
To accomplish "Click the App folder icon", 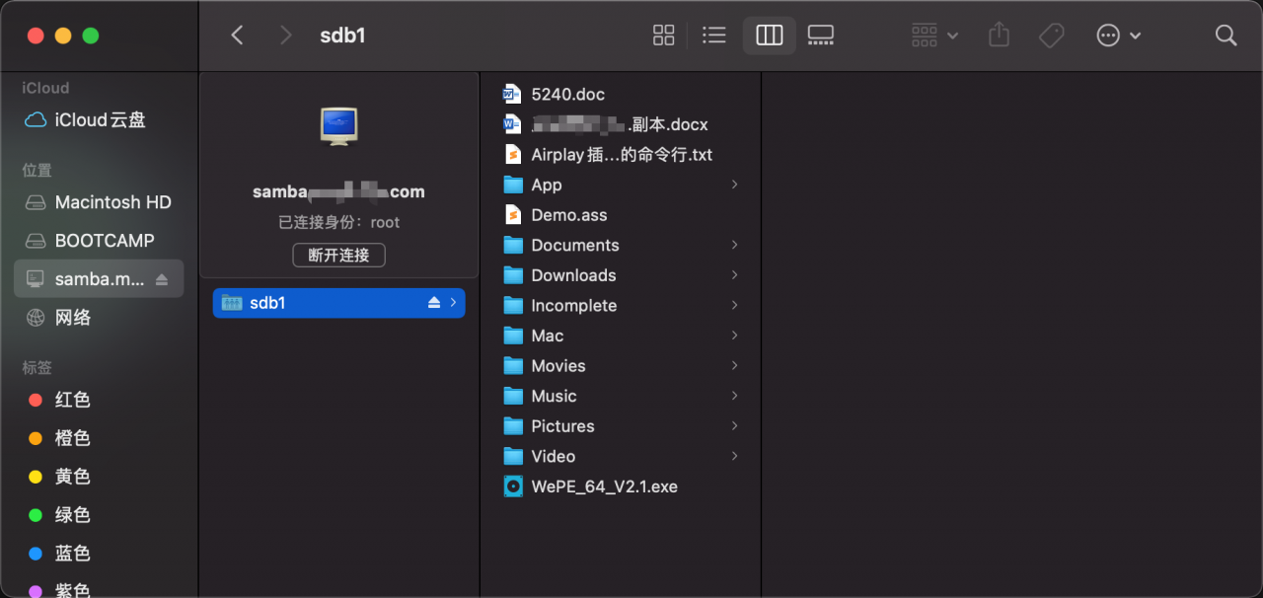I will pos(513,186).
